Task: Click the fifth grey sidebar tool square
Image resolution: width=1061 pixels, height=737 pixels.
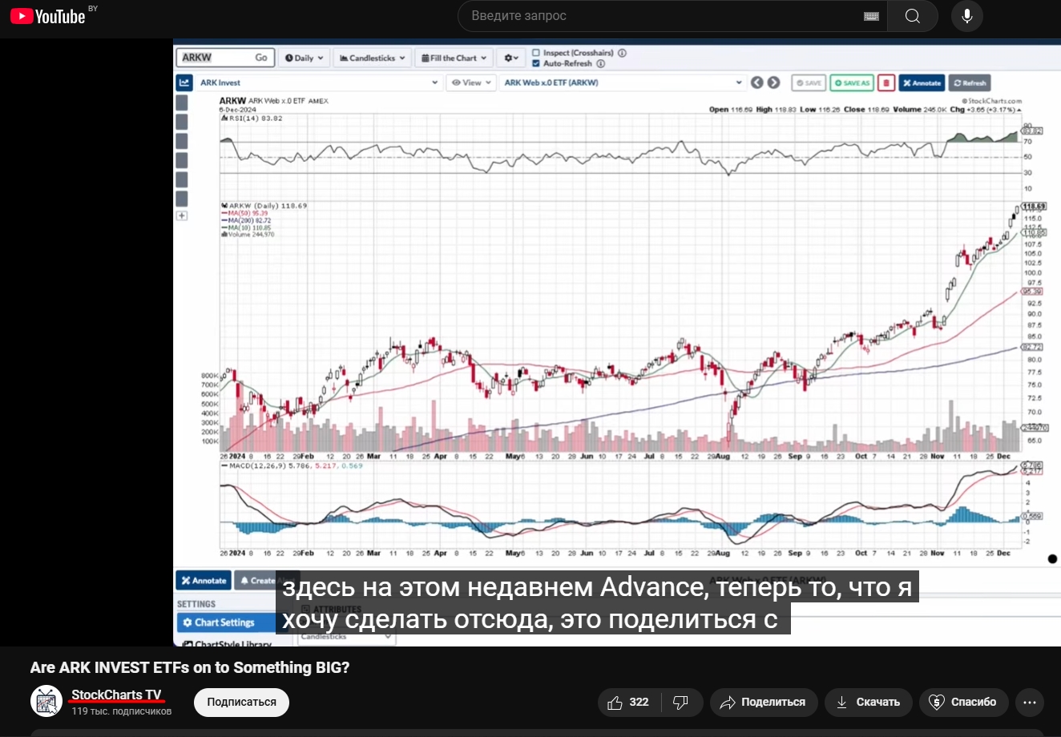Action: 182,179
